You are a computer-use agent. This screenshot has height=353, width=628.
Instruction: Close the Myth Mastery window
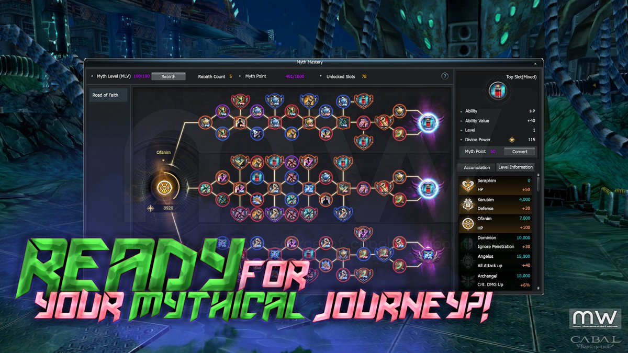point(535,63)
